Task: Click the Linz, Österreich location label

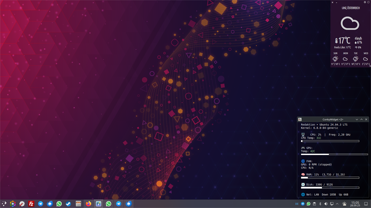Action: (x=351, y=8)
